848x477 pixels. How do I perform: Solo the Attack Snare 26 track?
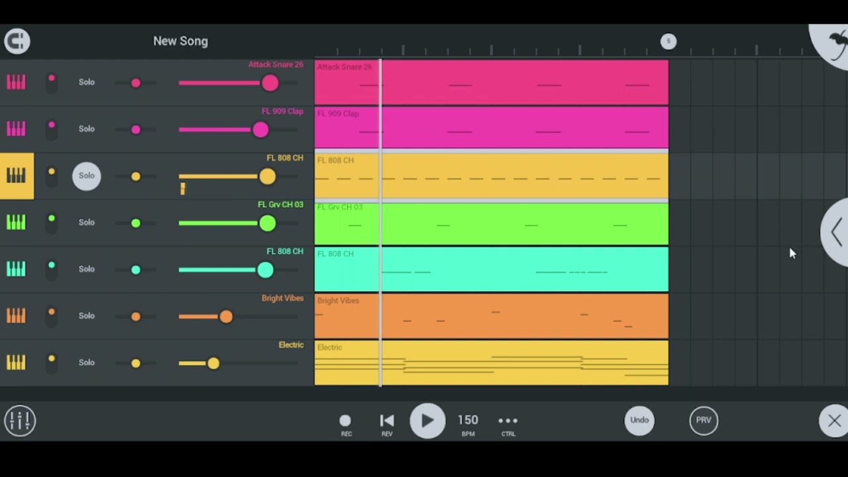point(87,82)
